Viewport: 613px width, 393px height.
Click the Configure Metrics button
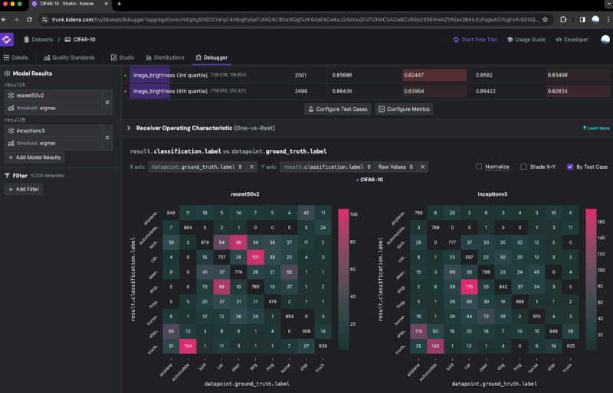pyautogui.click(x=404, y=109)
